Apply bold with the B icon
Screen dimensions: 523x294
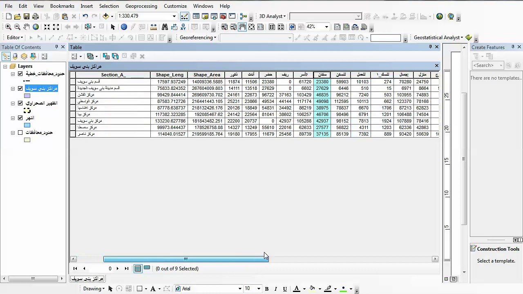[267, 289]
